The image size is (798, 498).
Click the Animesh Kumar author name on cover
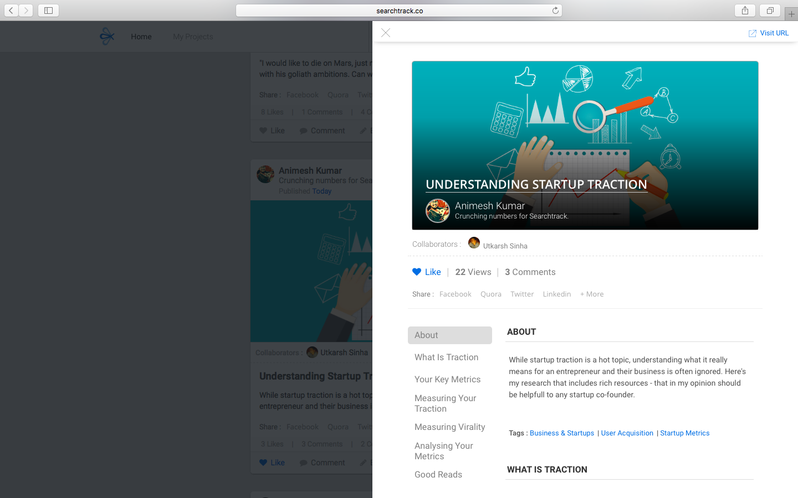tap(490, 206)
